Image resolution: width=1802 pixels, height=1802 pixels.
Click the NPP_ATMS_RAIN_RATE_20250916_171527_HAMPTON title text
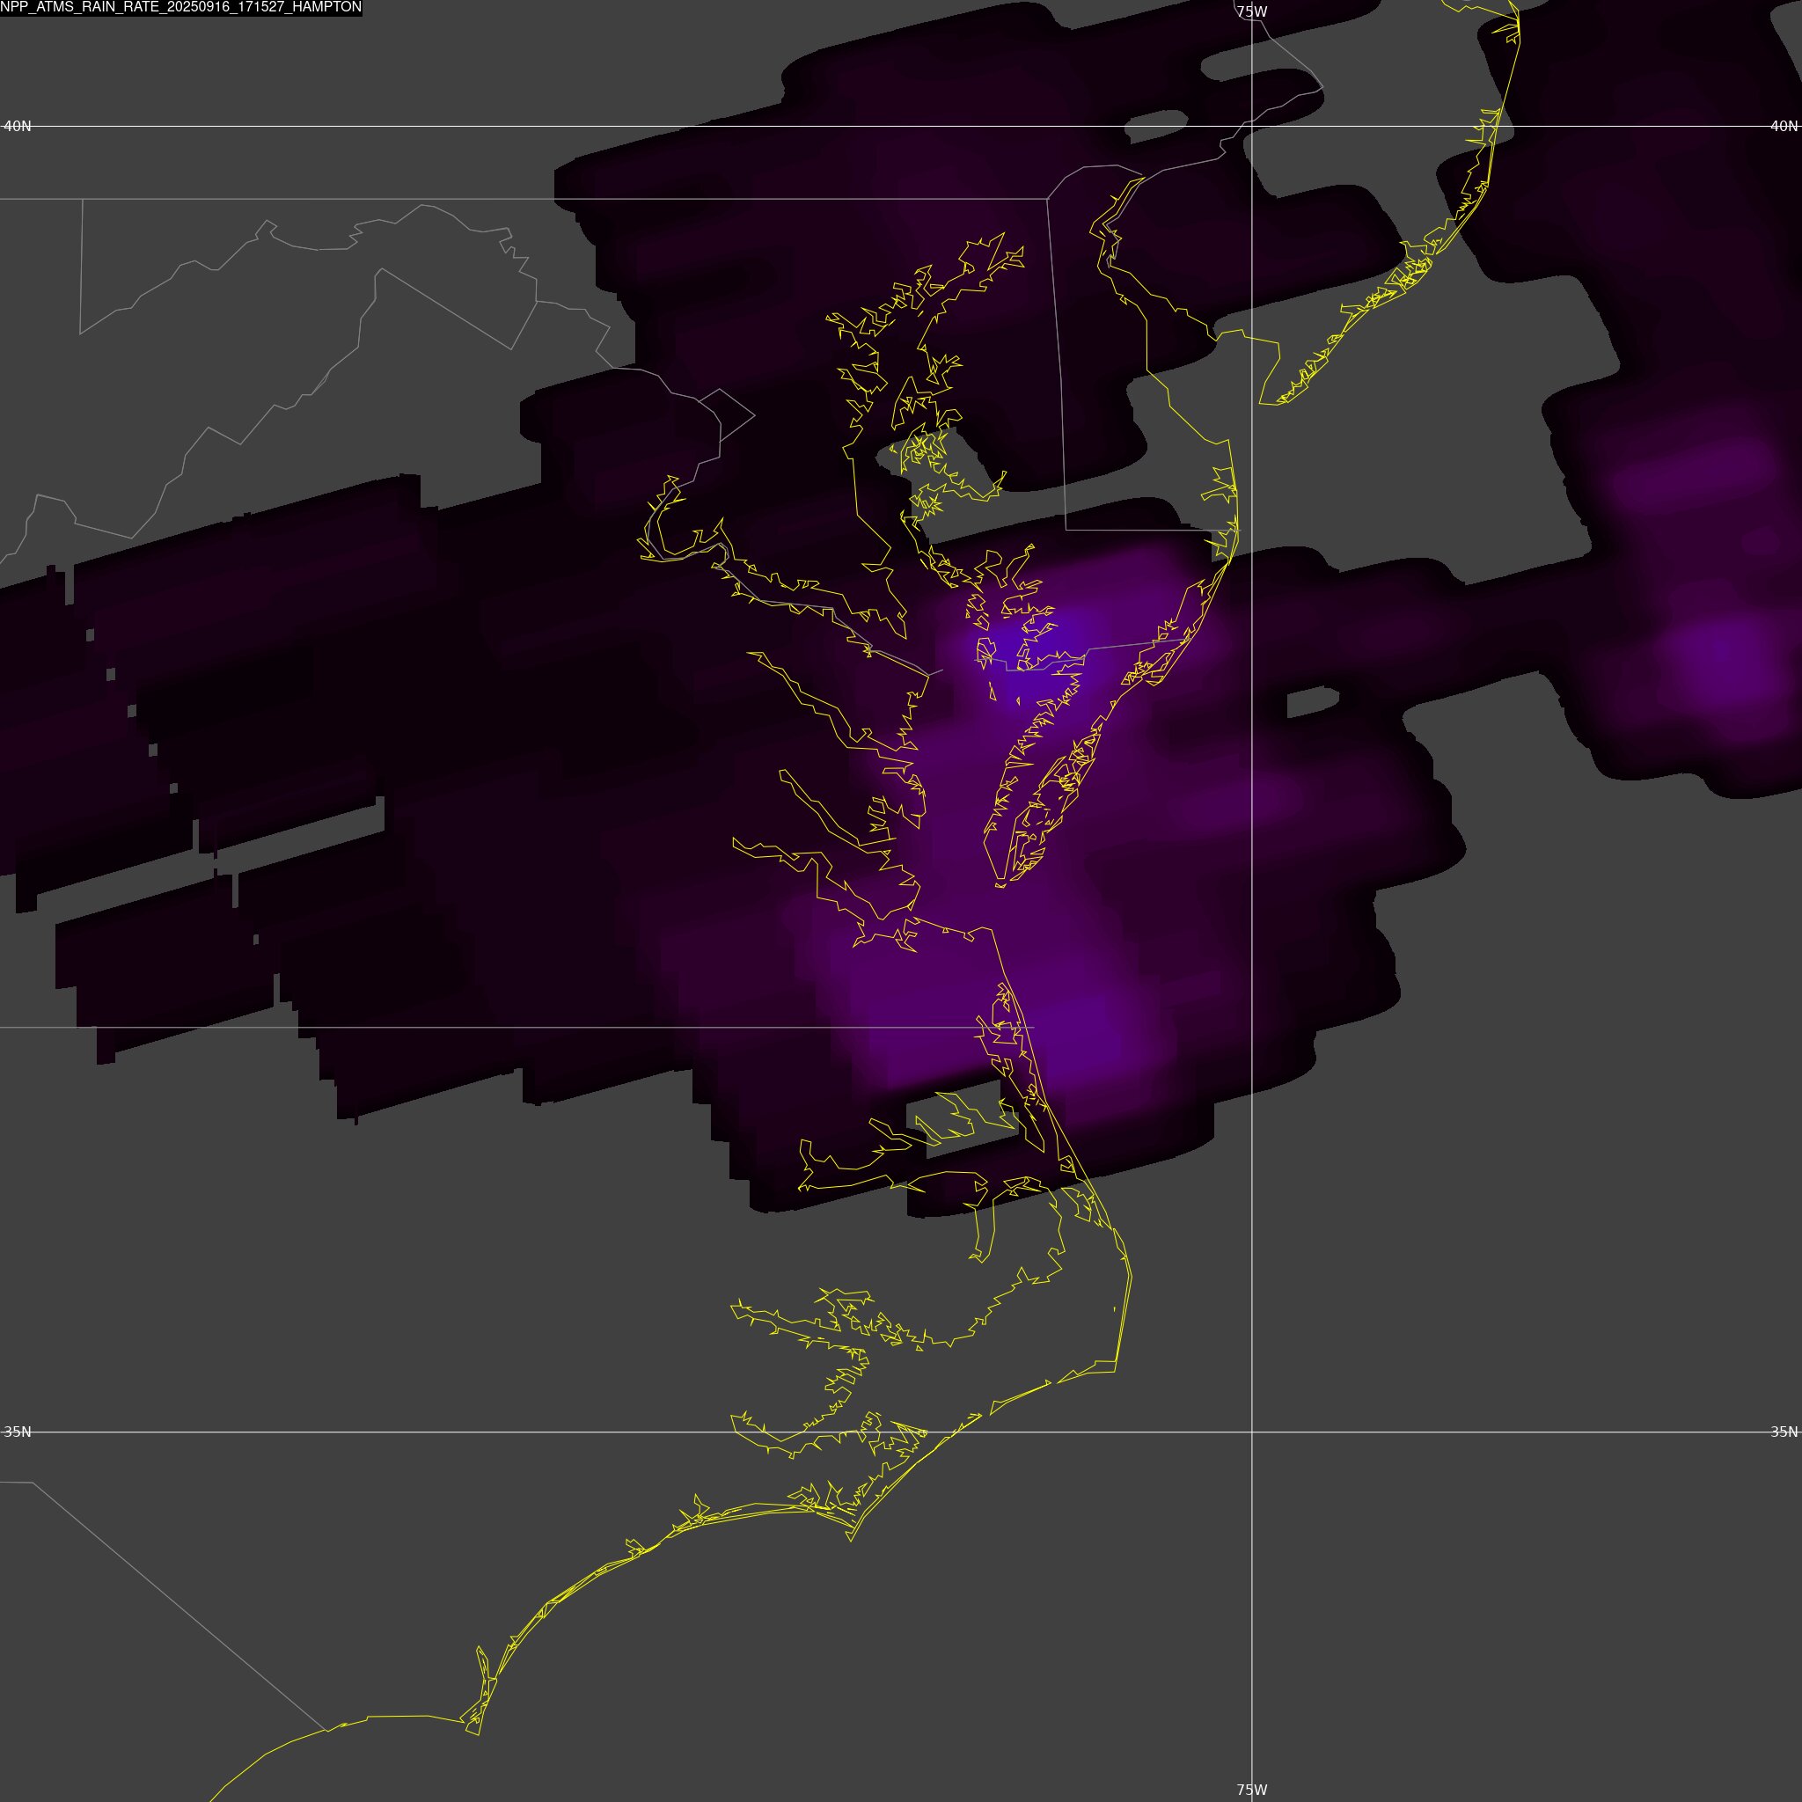point(181,7)
